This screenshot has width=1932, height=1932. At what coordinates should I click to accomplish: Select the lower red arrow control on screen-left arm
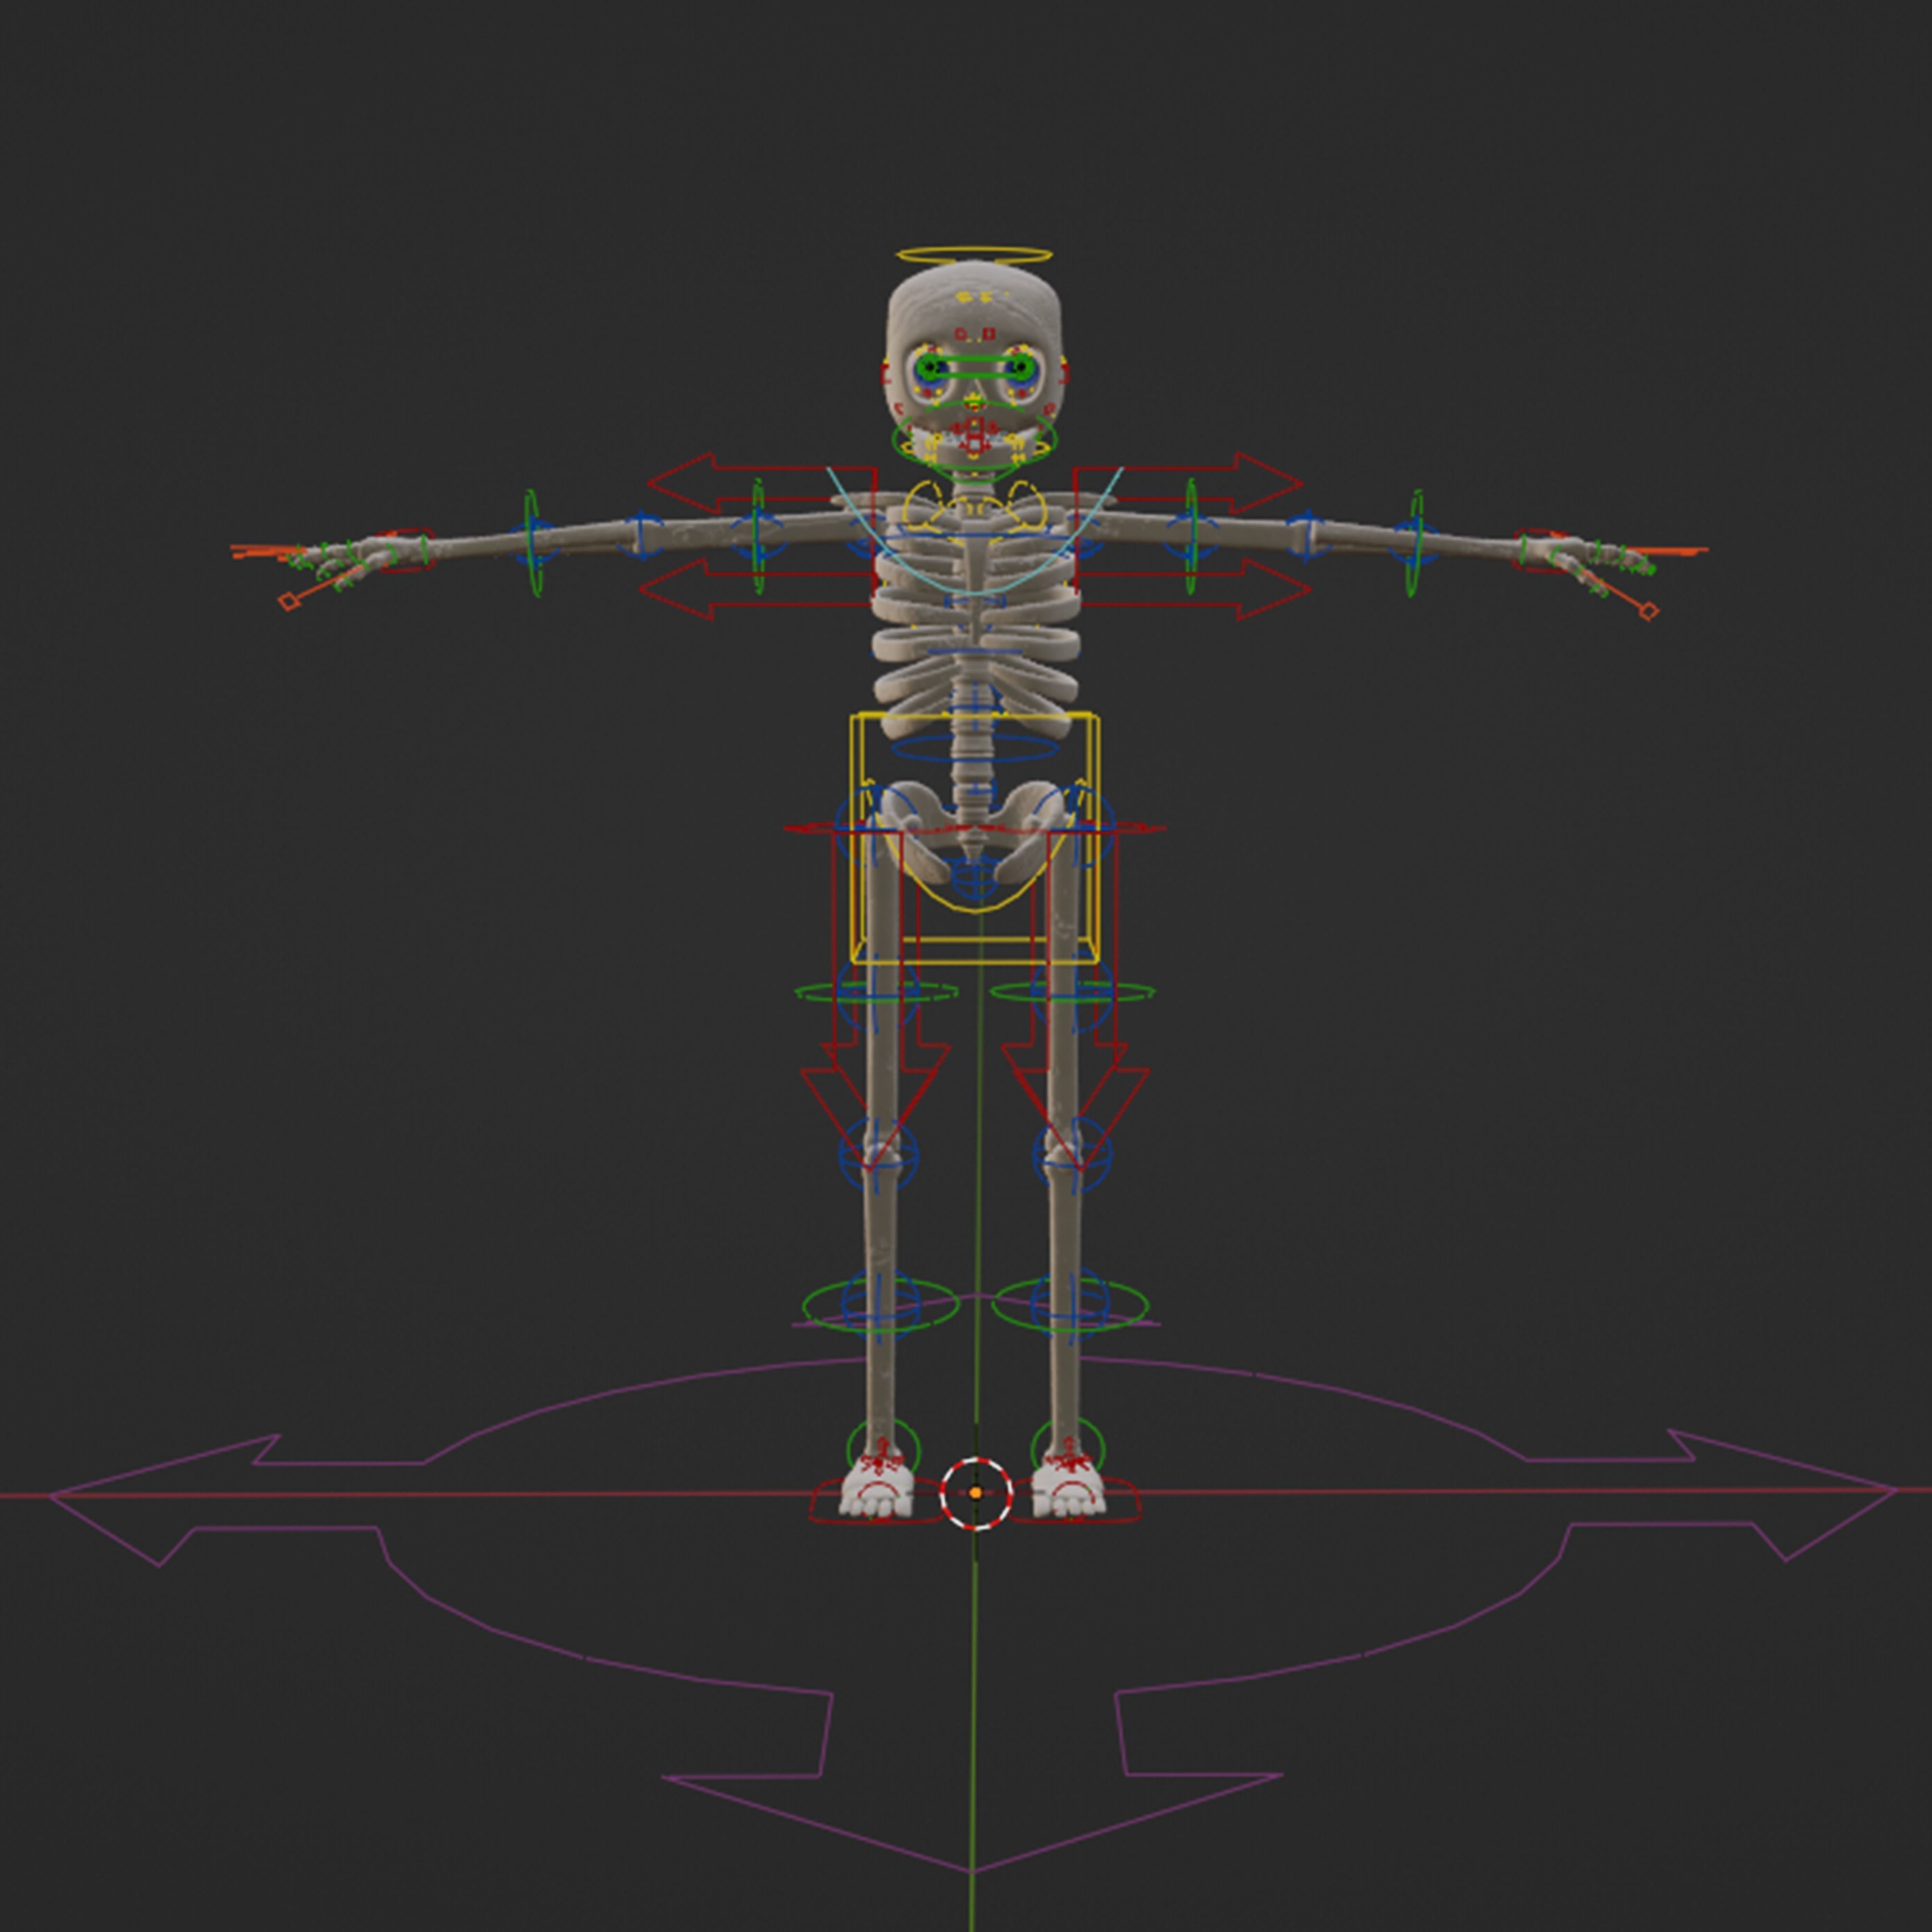(x=756, y=589)
